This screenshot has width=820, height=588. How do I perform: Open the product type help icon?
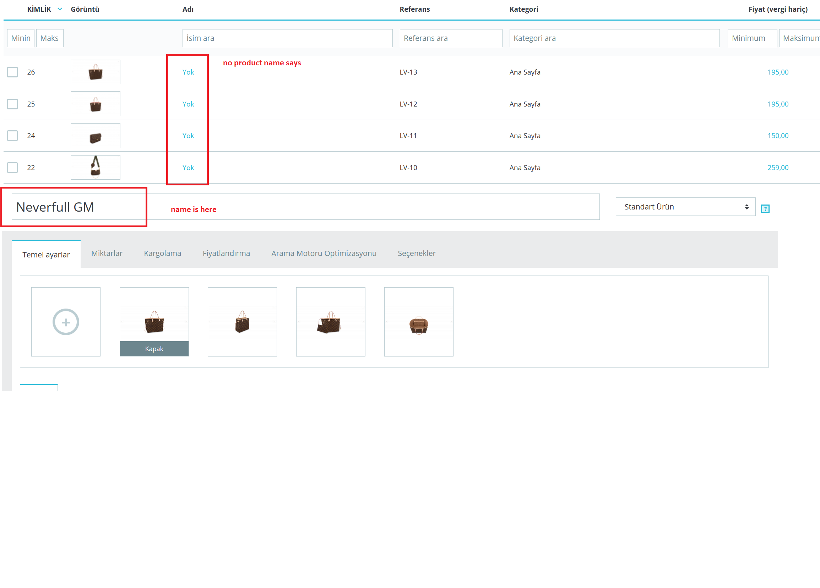pos(765,208)
